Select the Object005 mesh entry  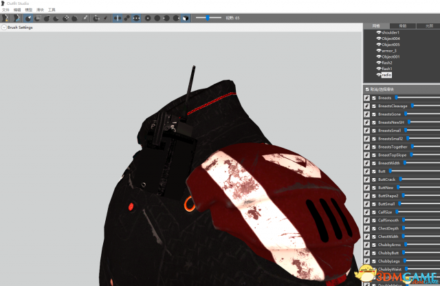pyautogui.click(x=390, y=45)
